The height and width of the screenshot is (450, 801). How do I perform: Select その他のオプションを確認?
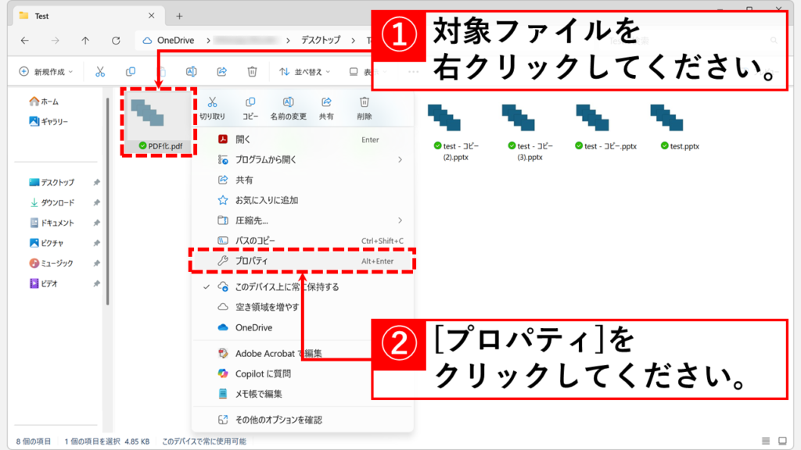[303, 420]
